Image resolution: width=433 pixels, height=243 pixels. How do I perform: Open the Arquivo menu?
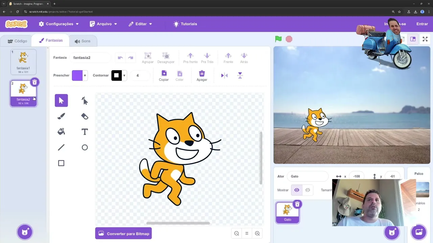click(104, 24)
